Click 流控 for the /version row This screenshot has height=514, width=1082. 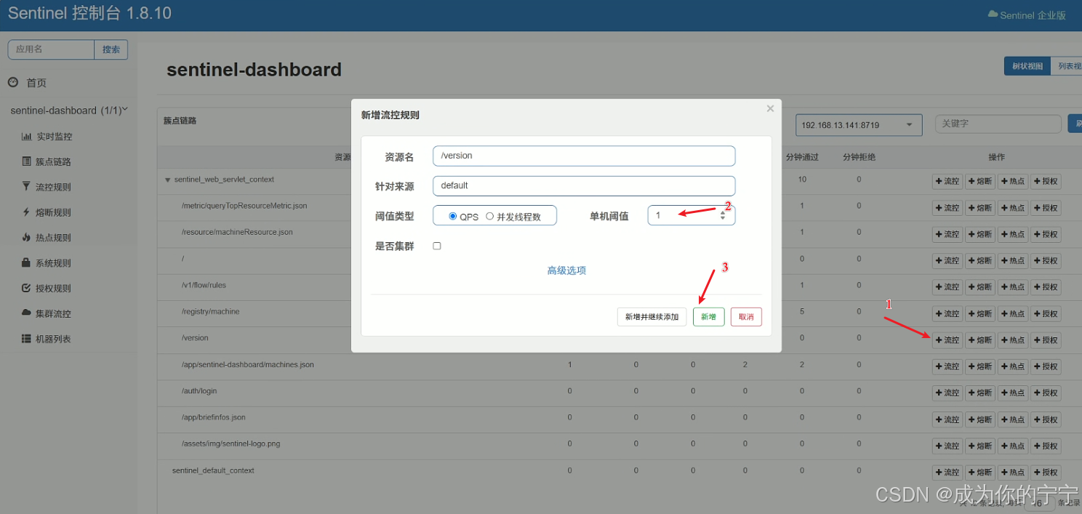(x=947, y=340)
